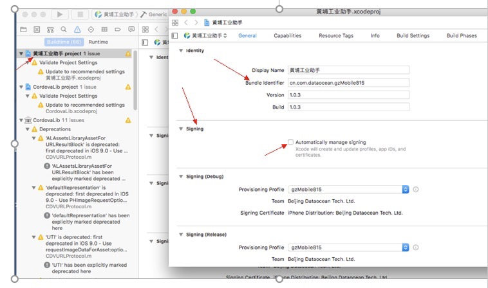Click info icon beside Release provisioning profile
The width and height of the screenshot is (488, 288).
(416, 248)
